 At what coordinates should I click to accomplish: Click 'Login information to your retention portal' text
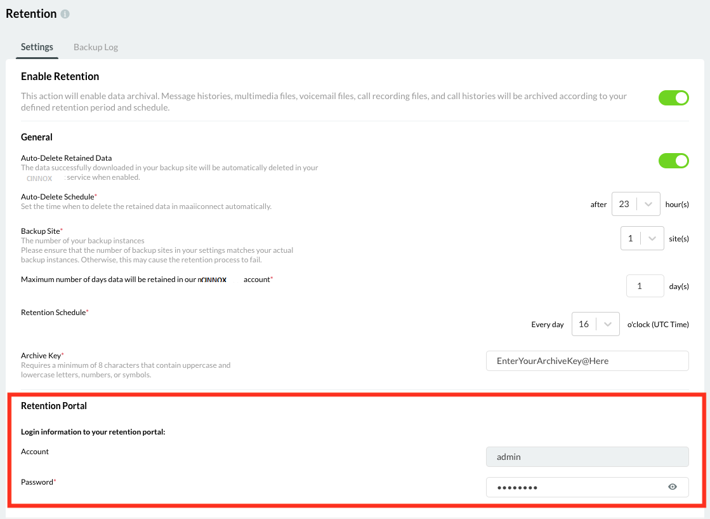[93, 432]
